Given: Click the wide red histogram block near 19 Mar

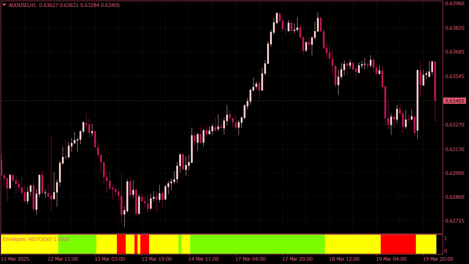Looking at the screenshot, I should click(x=398, y=244).
